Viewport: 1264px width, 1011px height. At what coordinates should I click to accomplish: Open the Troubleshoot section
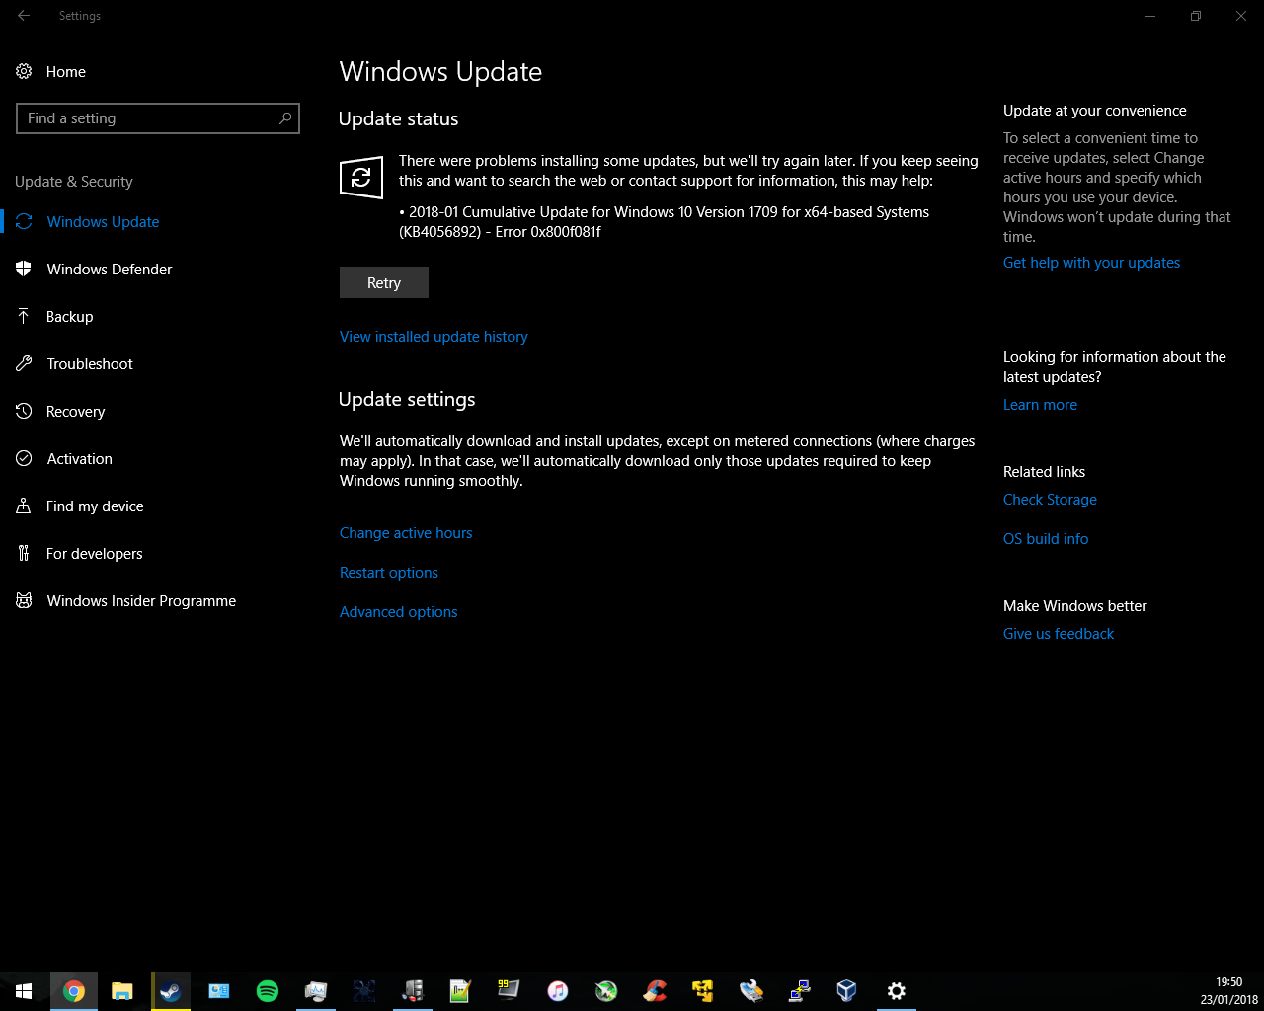tap(90, 364)
